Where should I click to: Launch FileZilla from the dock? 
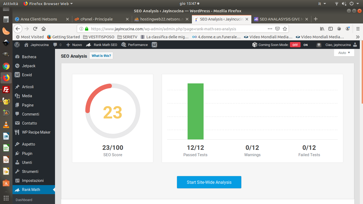click(6, 90)
